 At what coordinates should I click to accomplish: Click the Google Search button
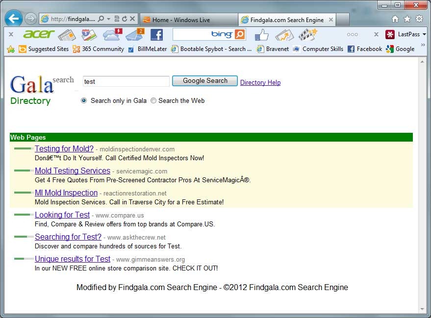[205, 81]
